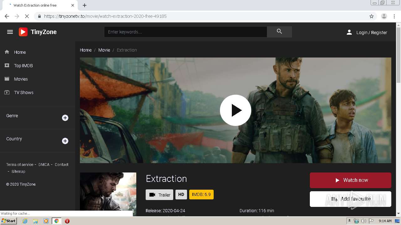Click the Trailer button
The image size is (401, 225).
pos(159,195)
